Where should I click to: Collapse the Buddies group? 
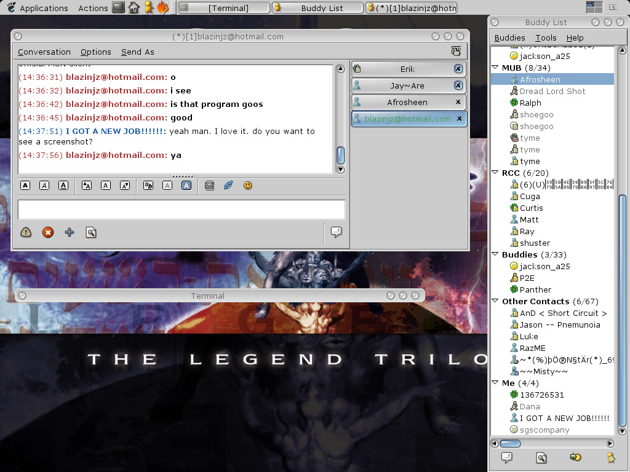point(495,254)
